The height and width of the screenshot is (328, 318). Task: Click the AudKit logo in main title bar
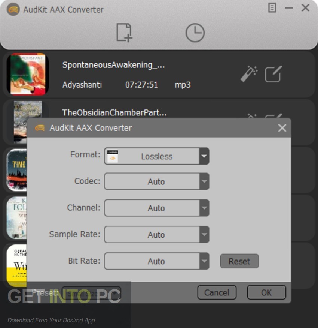pos(13,10)
